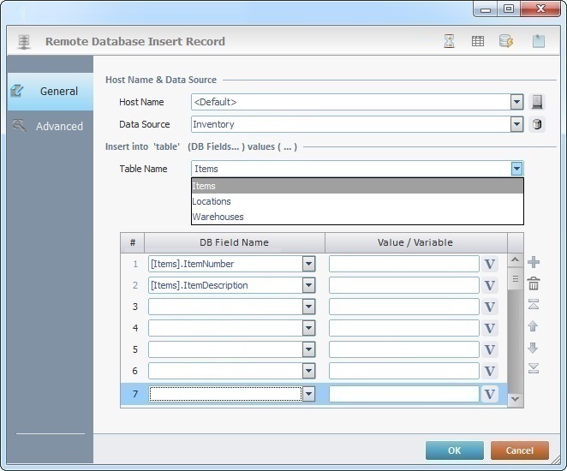Add a new row with plus icon
This screenshot has width=567, height=471.
pyautogui.click(x=533, y=262)
